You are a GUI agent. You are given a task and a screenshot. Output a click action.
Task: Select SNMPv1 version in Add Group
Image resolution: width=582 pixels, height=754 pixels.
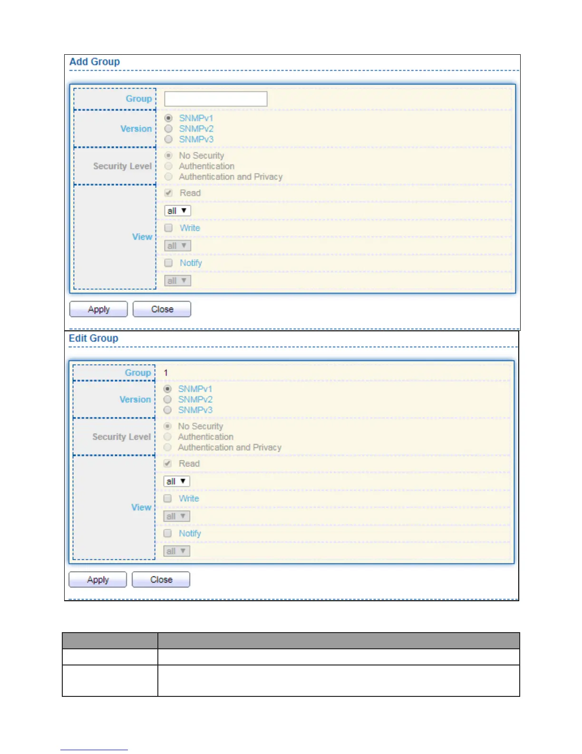(168, 118)
